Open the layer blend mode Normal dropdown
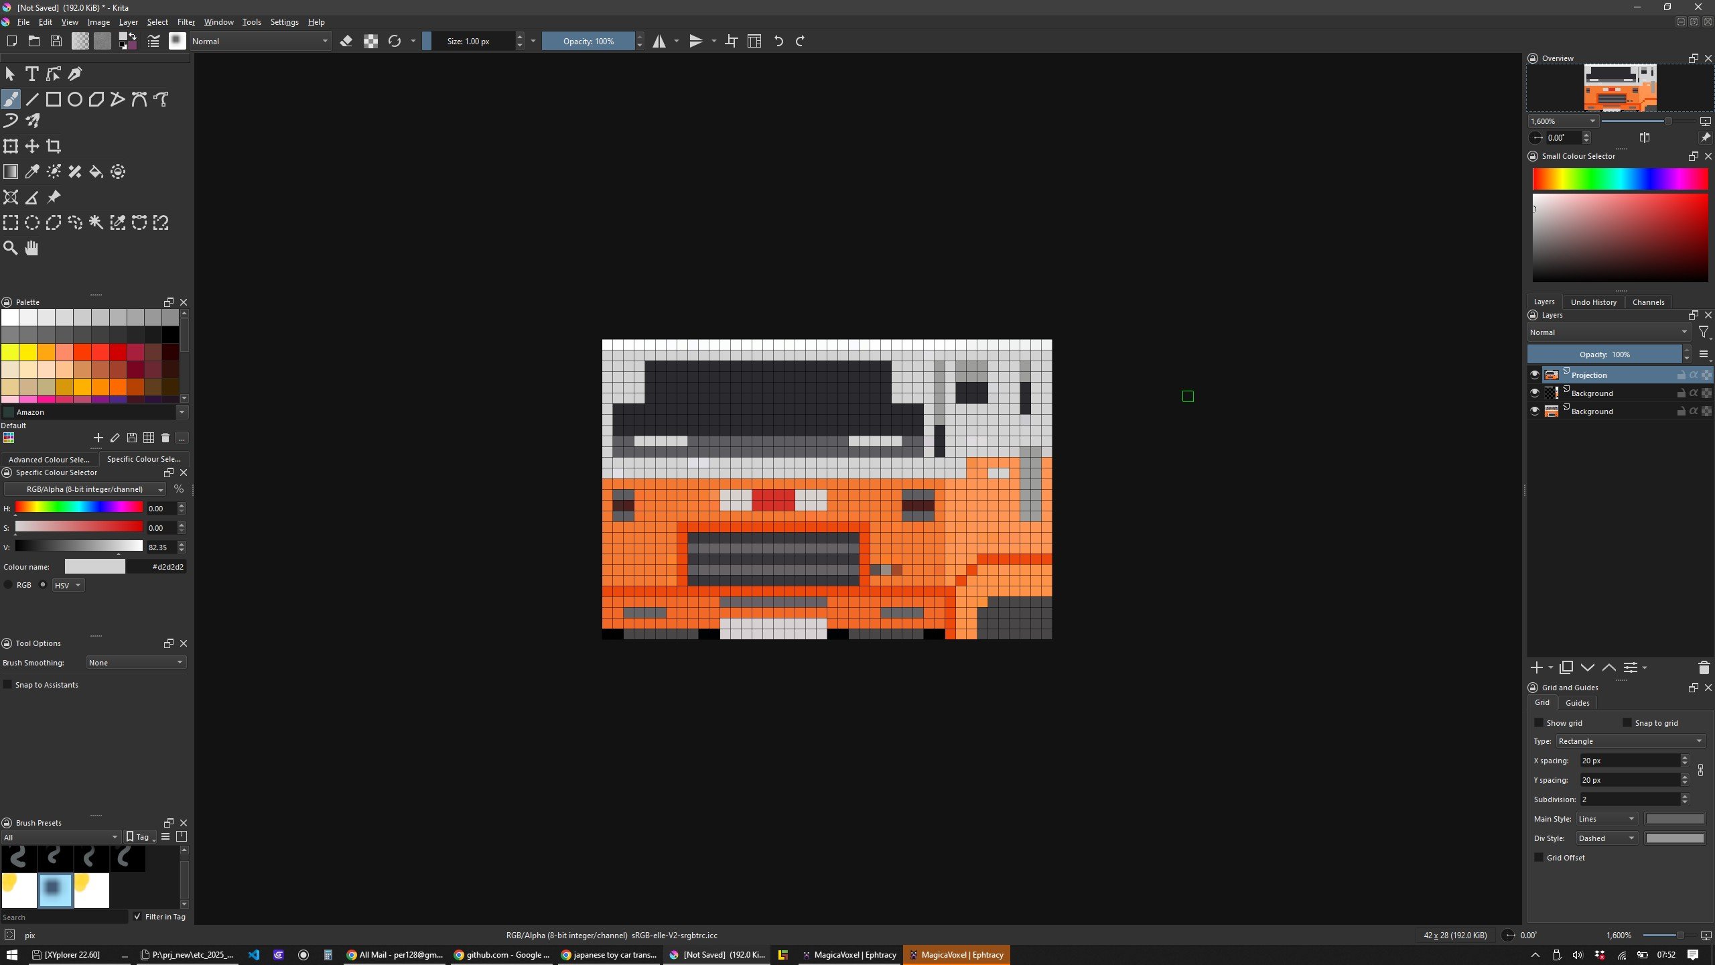 coord(1608,332)
